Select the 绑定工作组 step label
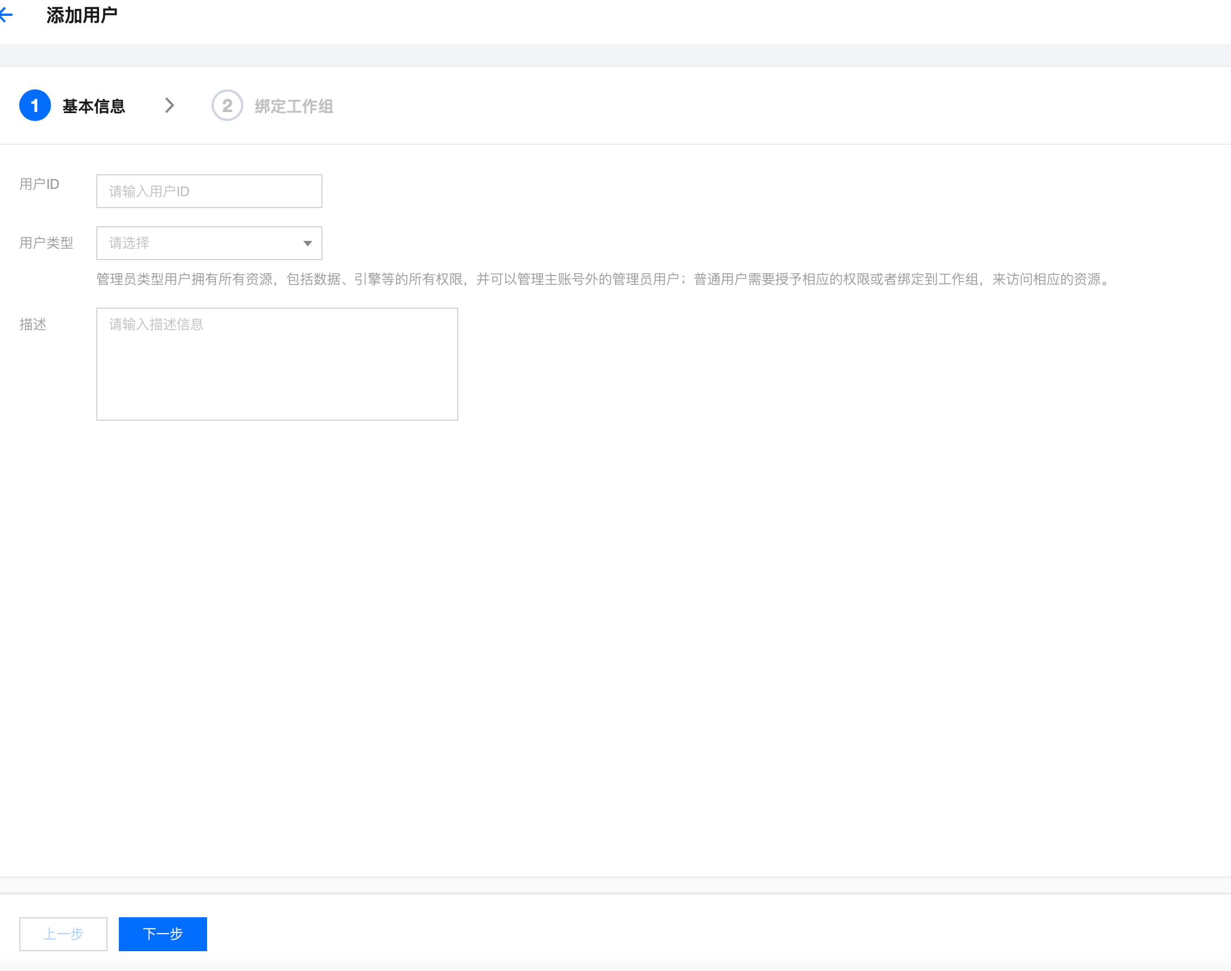 click(x=294, y=106)
